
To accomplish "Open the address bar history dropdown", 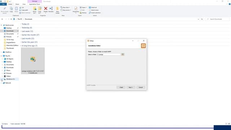I will click(198, 19).
